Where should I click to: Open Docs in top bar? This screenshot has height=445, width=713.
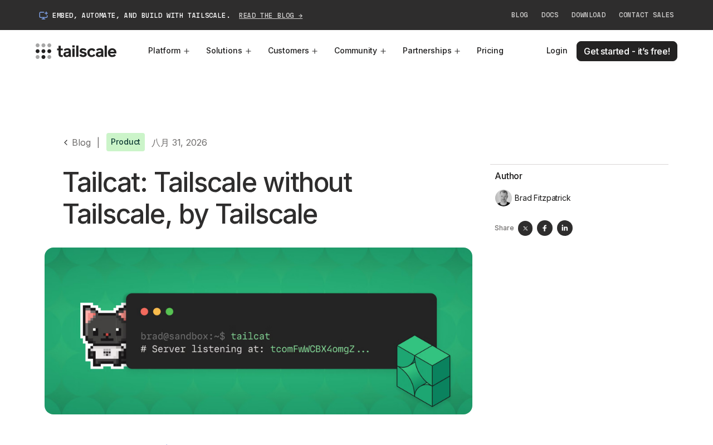(x=550, y=15)
